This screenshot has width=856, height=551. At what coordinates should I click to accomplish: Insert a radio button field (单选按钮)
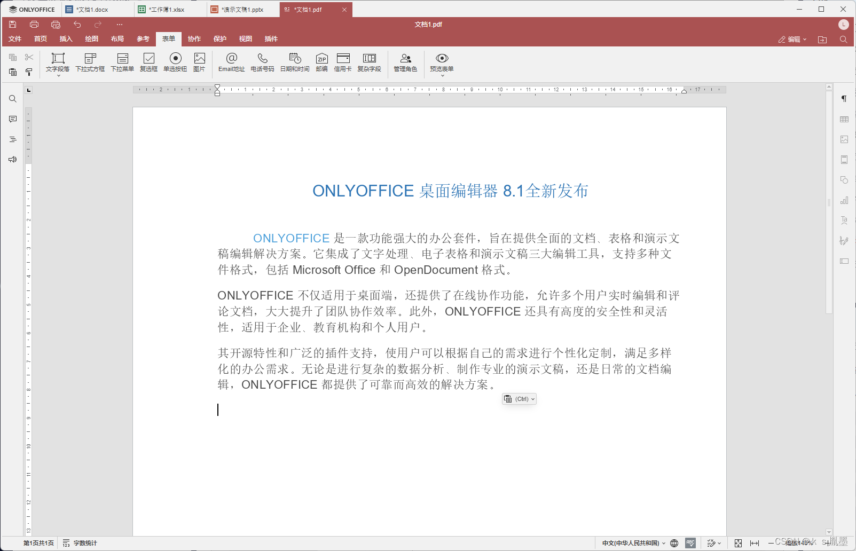coord(175,62)
